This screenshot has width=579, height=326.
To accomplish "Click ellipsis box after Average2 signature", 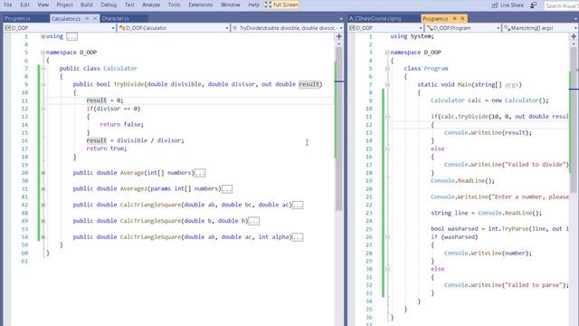I will pos(227,189).
